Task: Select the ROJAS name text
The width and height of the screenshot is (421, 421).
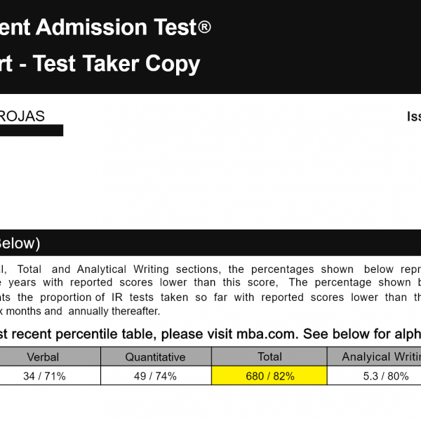Action: click(x=22, y=116)
